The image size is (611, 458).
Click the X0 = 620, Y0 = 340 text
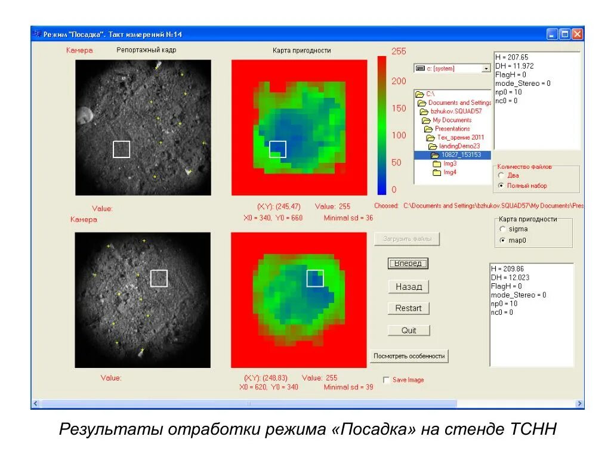[x=269, y=387]
